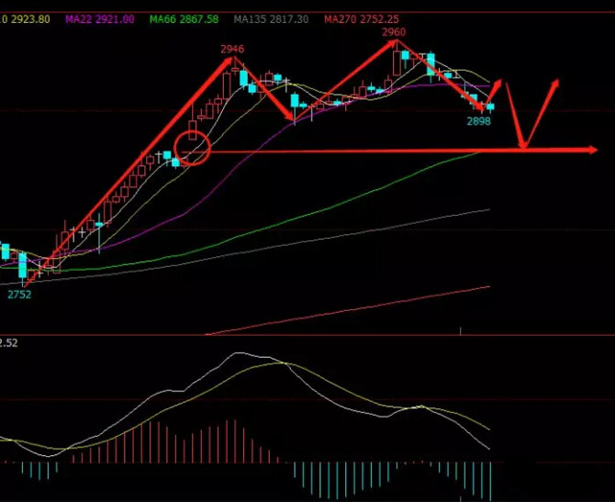Click the 2960 high price label
The width and height of the screenshot is (615, 502).
coord(394,32)
